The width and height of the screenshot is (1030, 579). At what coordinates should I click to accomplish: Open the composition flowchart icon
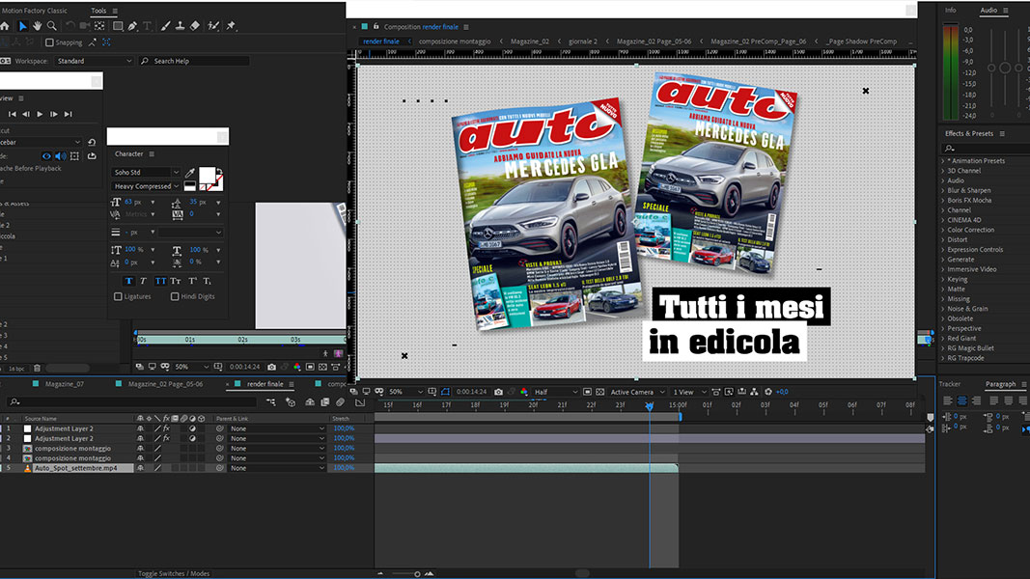(x=754, y=392)
